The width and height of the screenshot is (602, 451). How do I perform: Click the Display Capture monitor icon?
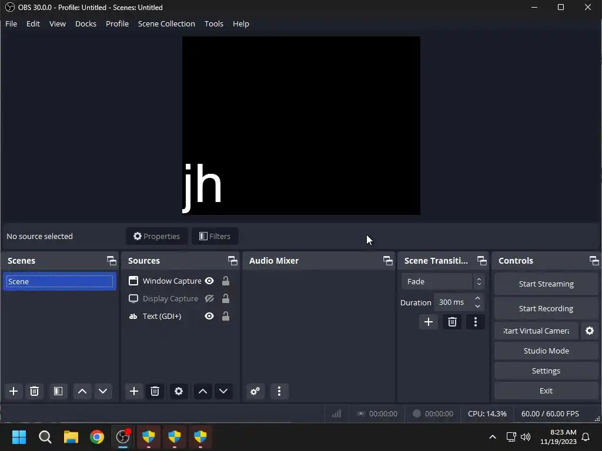click(x=133, y=298)
